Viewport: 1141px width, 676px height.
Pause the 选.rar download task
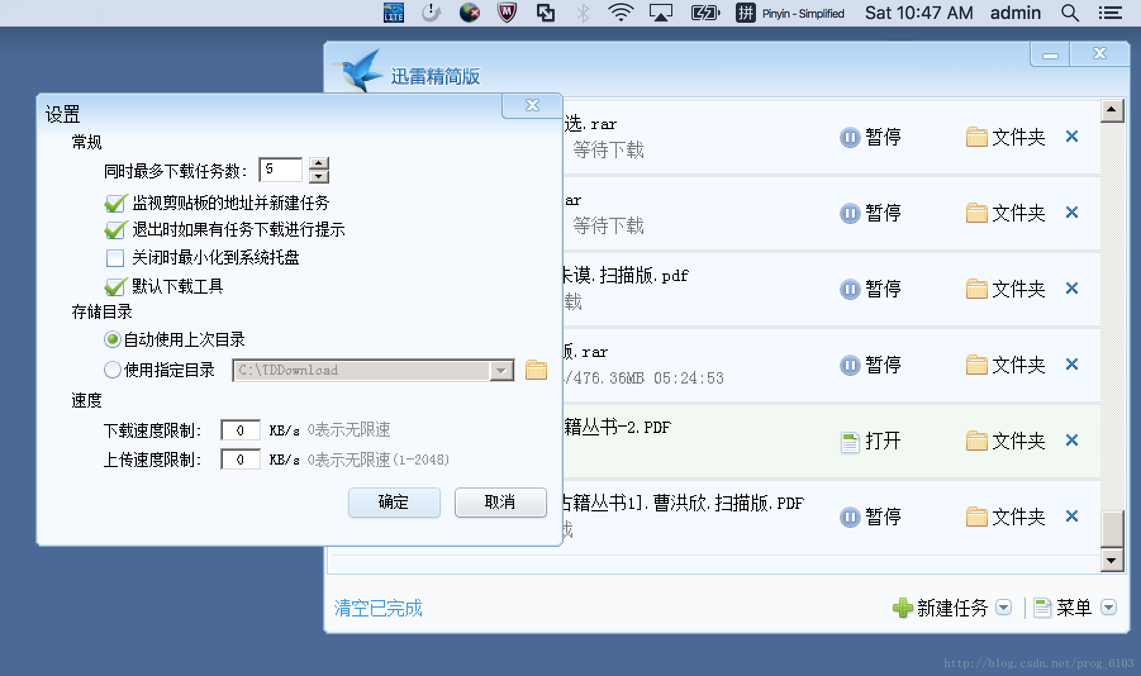pyautogui.click(x=870, y=137)
